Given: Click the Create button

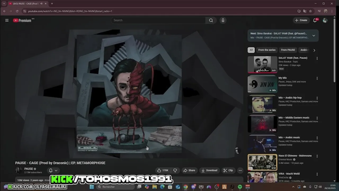Looking at the screenshot, I should [x=301, y=20].
